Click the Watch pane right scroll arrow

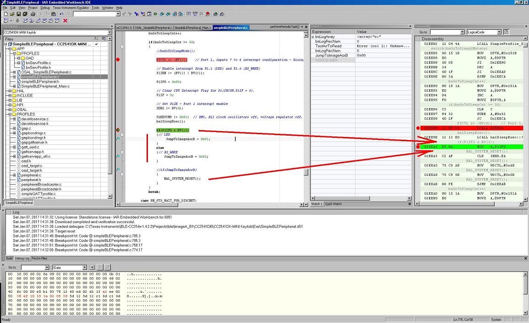click(409, 198)
